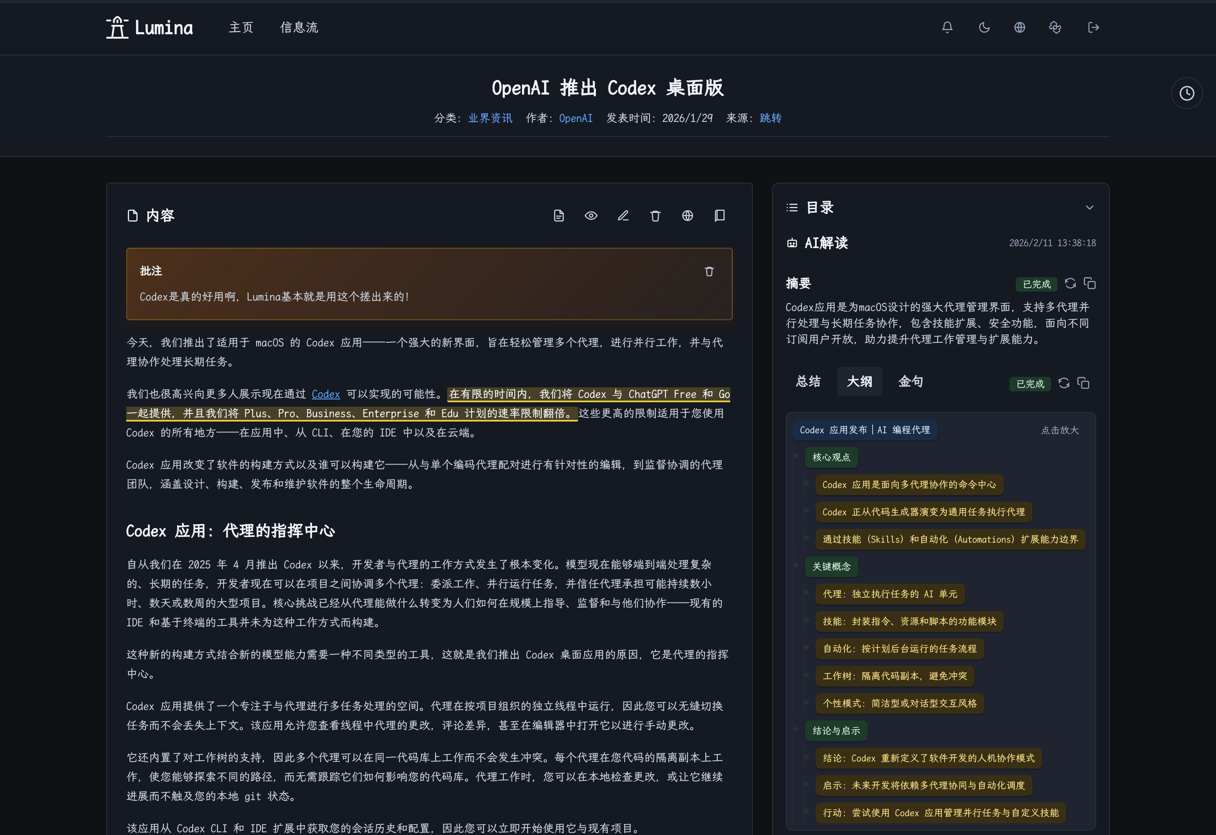This screenshot has height=835, width=1216.
Task: Click the 跳转 source link
Action: [x=770, y=118]
